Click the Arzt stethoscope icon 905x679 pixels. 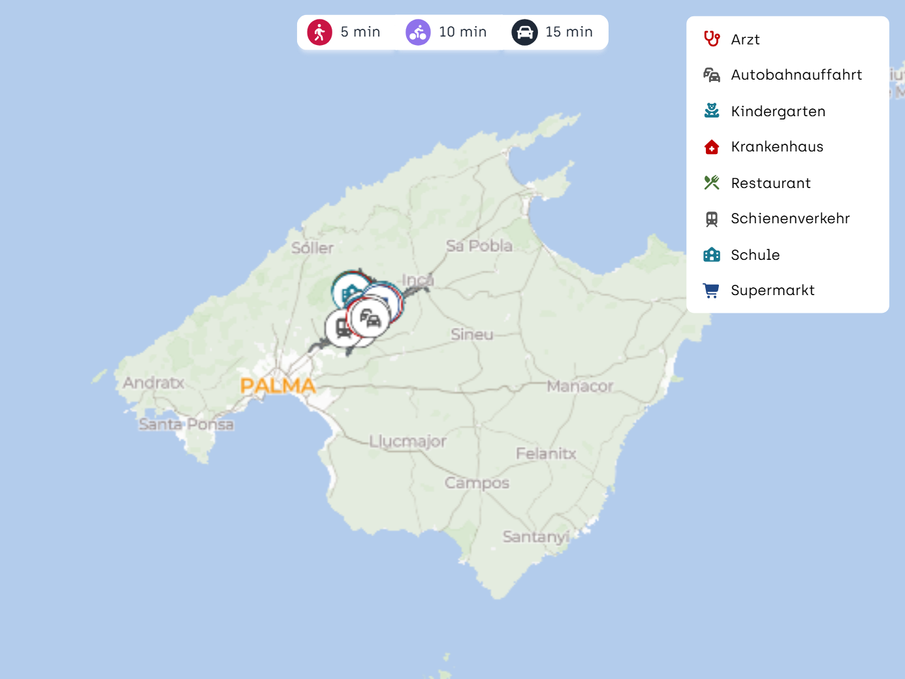(712, 39)
